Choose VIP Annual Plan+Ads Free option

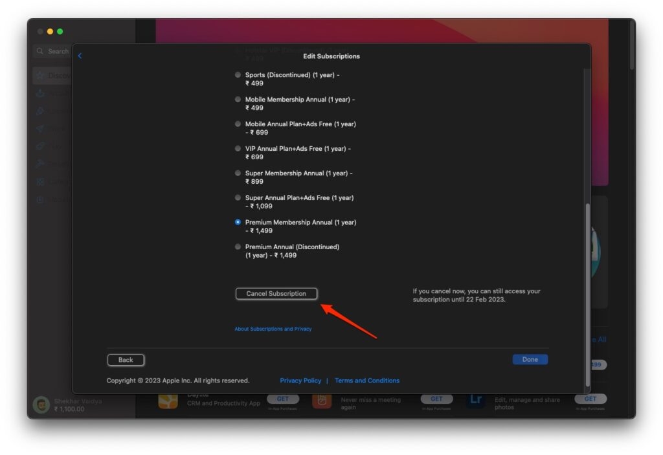coord(238,148)
